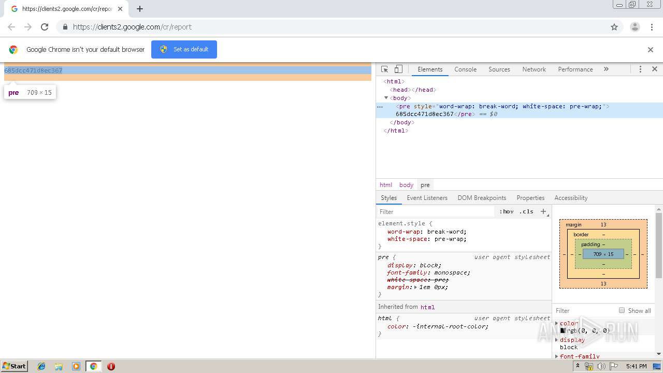Image resolution: width=663 pixels, height=373 pixels.
Task: Click the 709 × 15 content box in box model
Action: 603,254
